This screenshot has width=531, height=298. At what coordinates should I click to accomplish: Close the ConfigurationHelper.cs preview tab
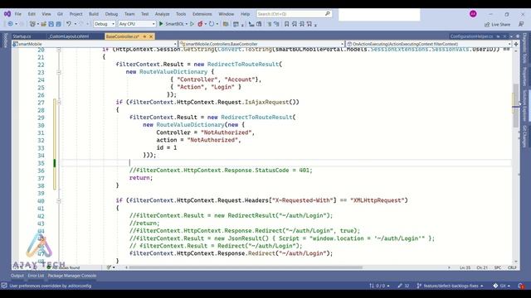[504, 36]
